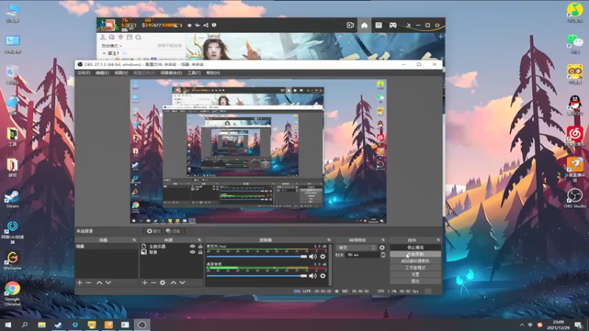Pop out the 混音器 dock panel

tap(328, 241)
